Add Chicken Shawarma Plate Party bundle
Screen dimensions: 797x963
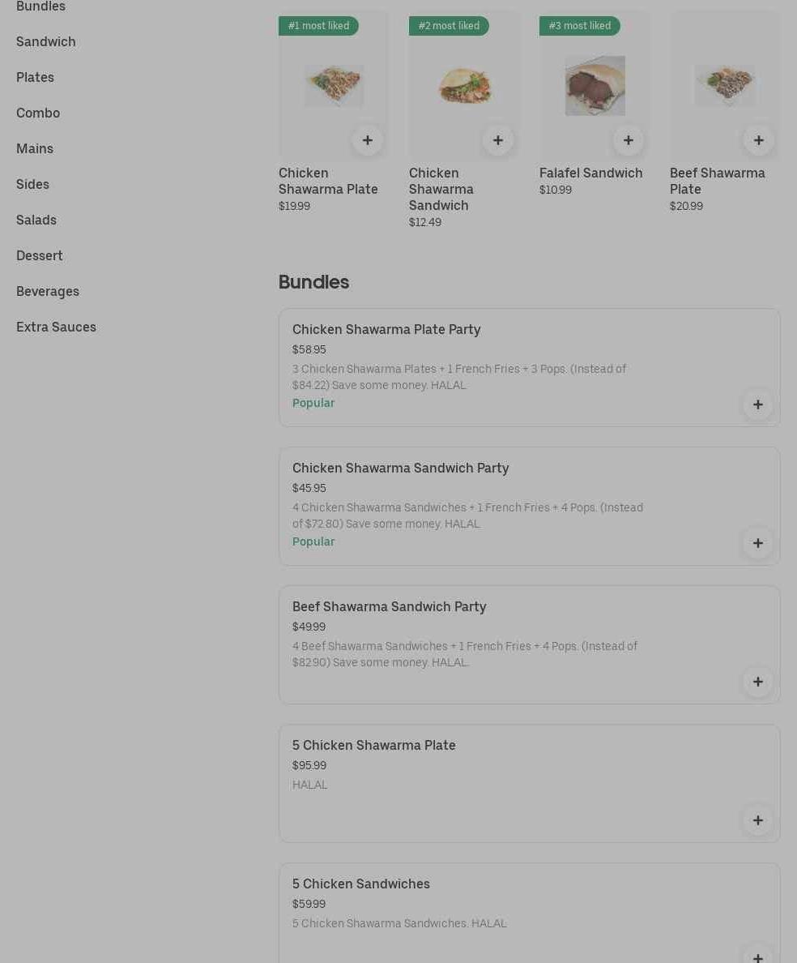click(757, 404)
